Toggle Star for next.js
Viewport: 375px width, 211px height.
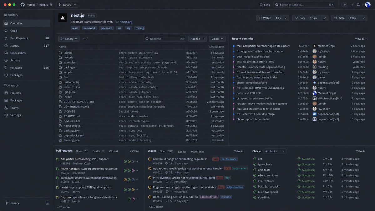339,18
